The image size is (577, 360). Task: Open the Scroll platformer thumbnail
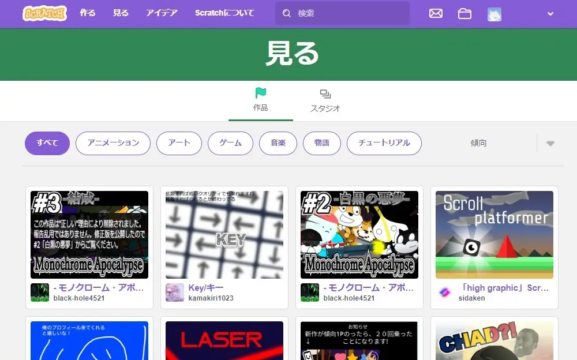pyautogui.click(x=494, y=235)
